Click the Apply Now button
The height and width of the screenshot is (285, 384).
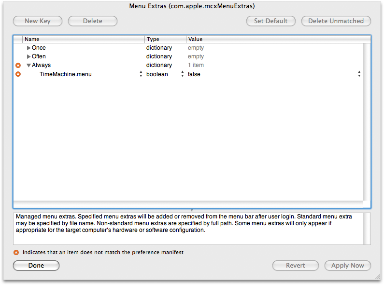(348, 266)
